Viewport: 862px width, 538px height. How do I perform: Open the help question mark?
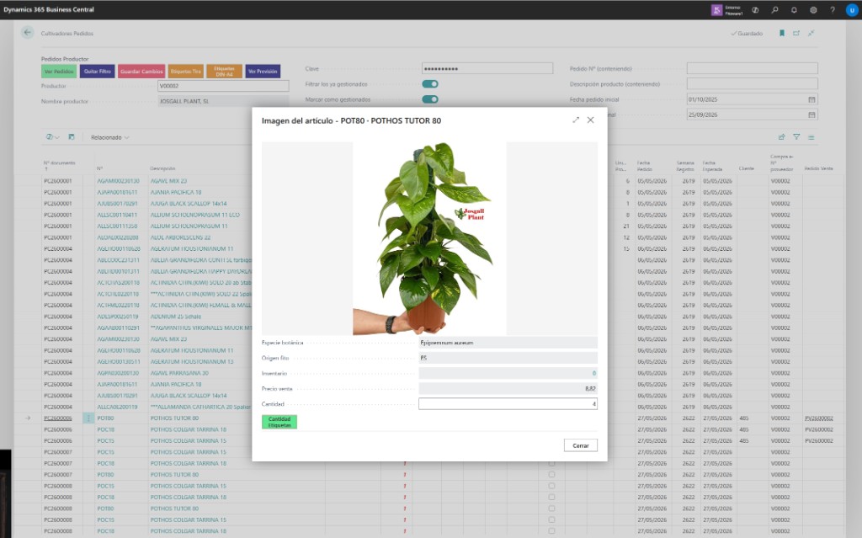pos(833,10)
